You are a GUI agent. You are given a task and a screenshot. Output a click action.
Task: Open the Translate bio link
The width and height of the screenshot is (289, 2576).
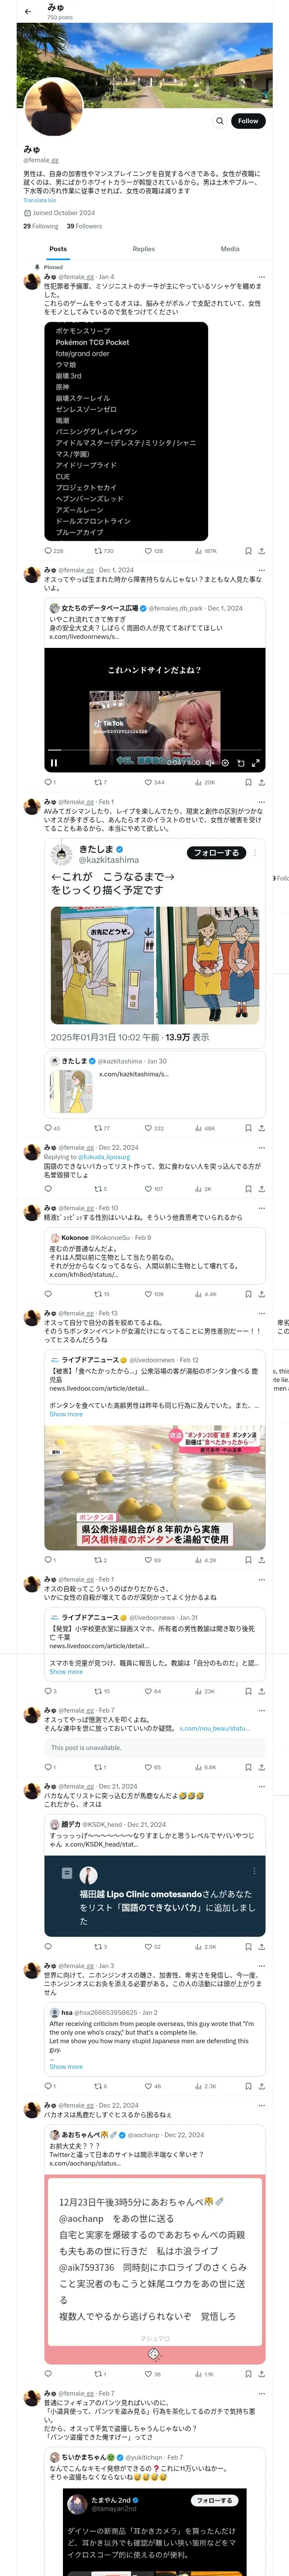pyautogui.click(x=40, y=200)
